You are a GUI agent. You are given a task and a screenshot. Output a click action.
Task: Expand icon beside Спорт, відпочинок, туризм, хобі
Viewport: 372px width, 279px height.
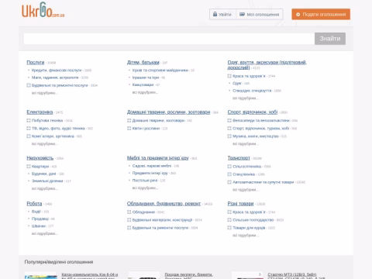[229, 128]
